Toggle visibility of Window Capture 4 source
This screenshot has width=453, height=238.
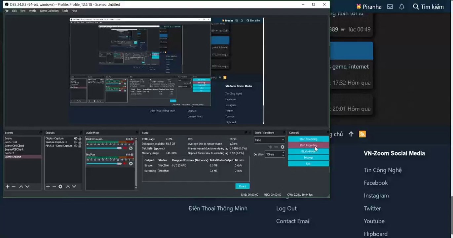point(76,142)
